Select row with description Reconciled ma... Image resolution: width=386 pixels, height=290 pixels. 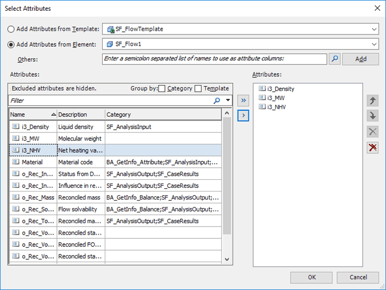tap(116, 221)
